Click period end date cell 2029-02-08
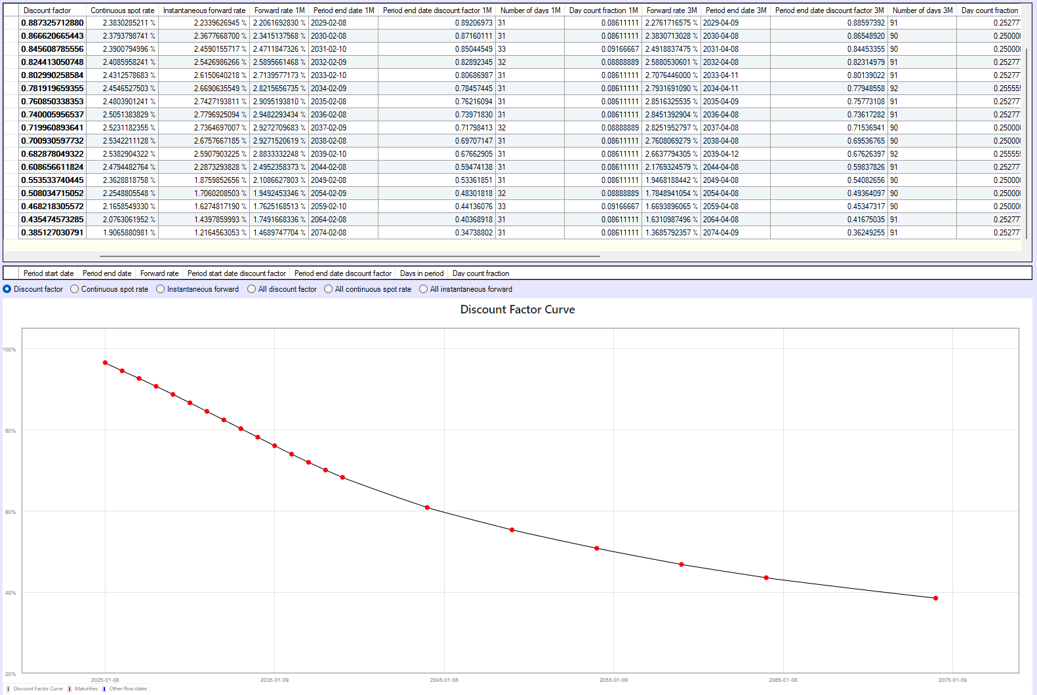Image resolution: width=1037 pixels, height=695 pixels. point(344,23)
